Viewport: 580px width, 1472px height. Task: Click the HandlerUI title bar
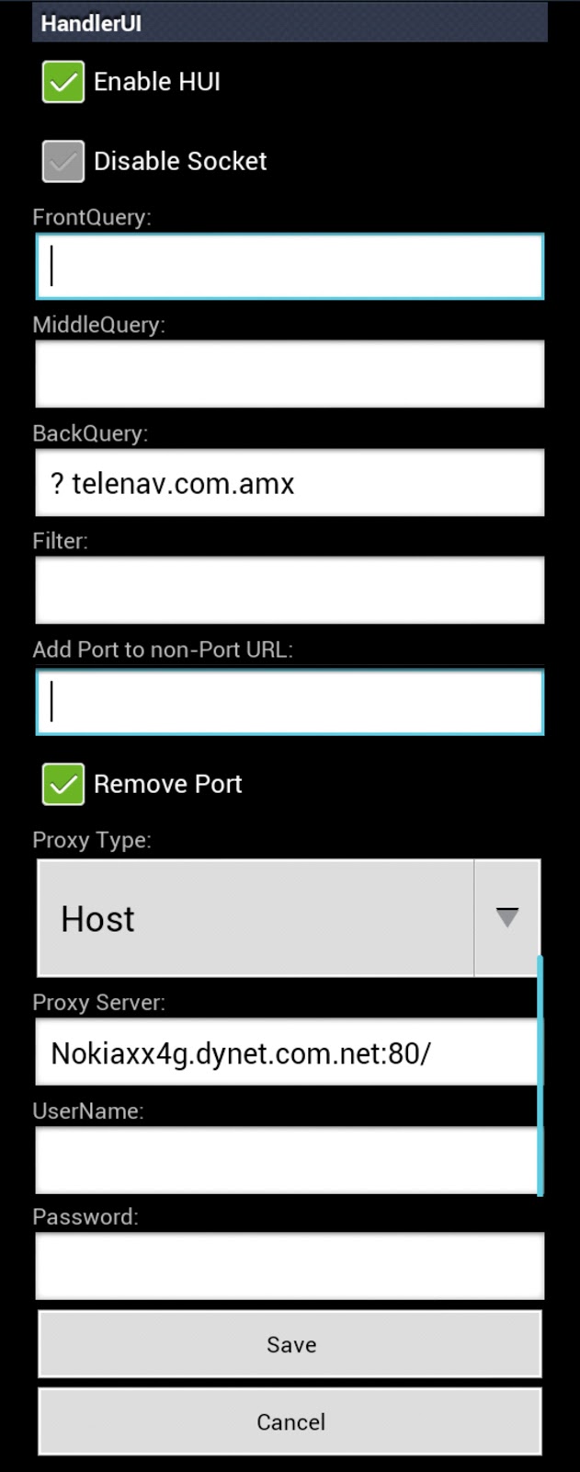tap(290, 23)
